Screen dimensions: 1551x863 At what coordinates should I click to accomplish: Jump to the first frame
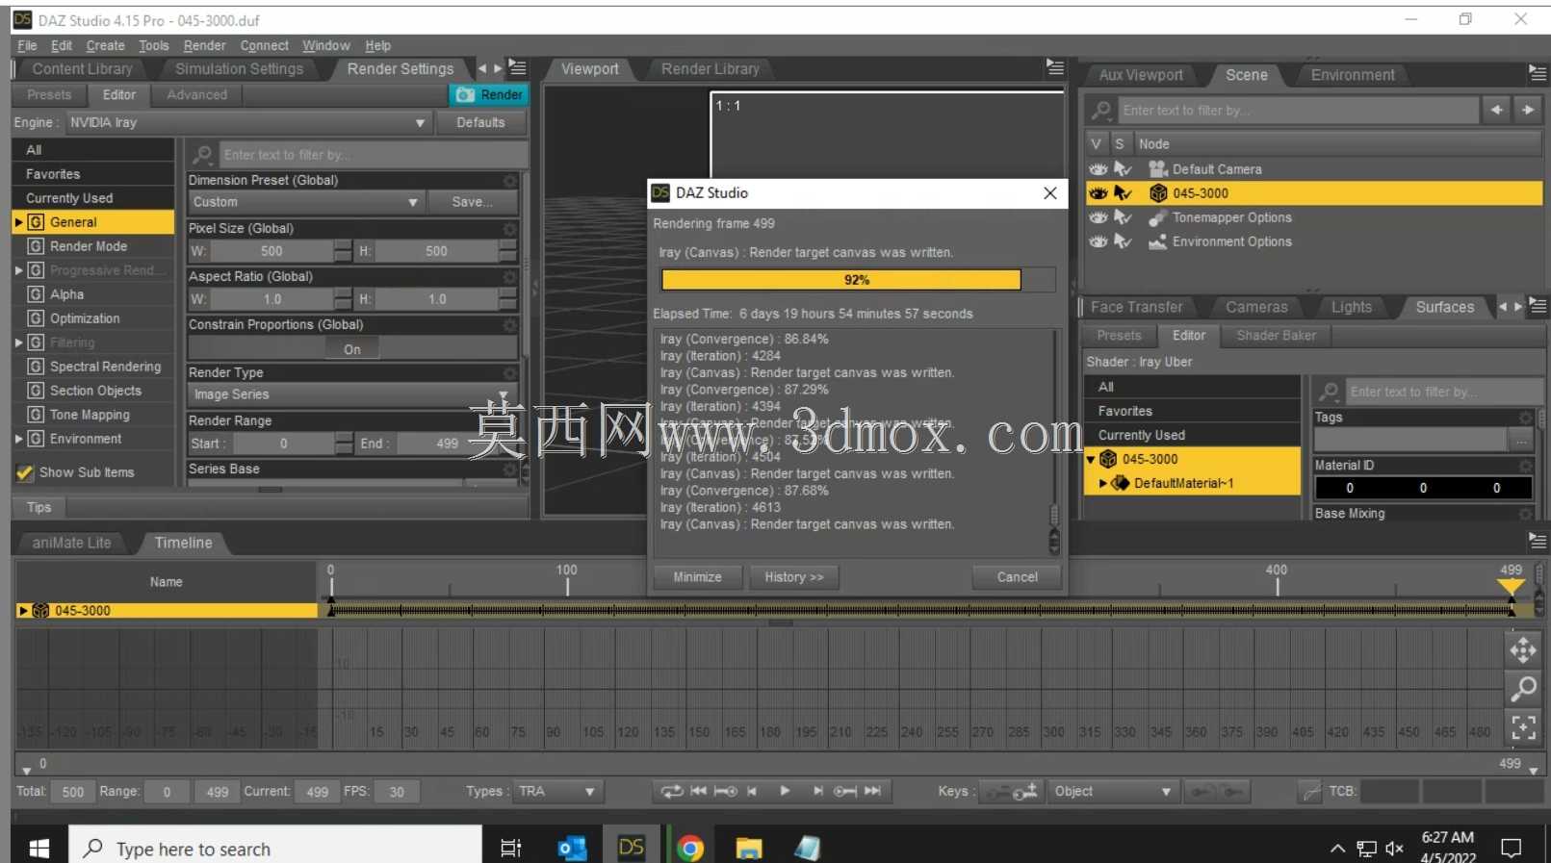[699, 791]
